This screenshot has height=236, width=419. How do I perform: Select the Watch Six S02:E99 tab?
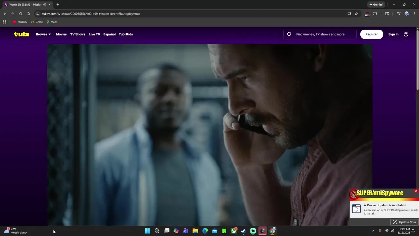coord(28,5)
